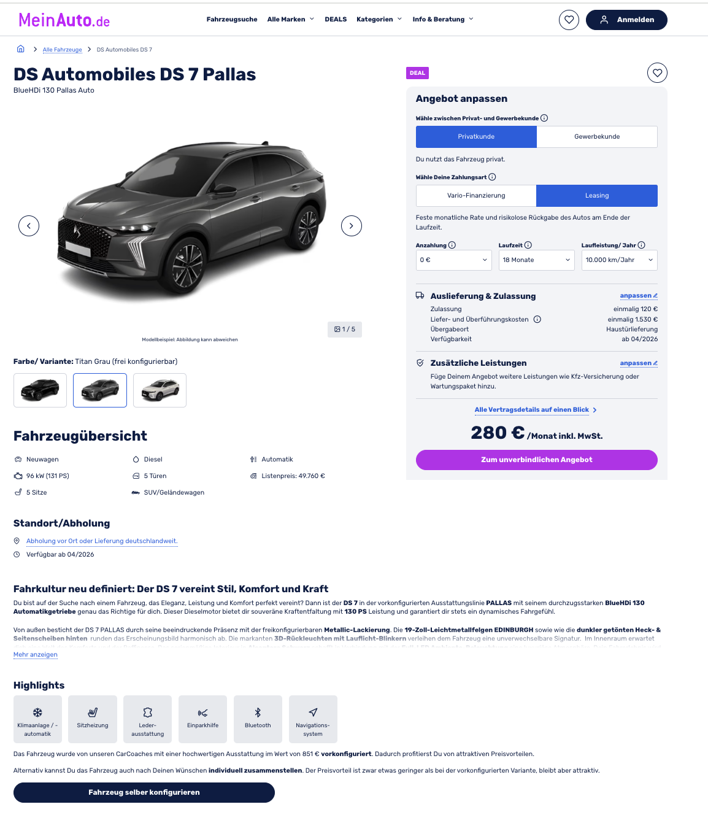Save this DS 7 offer with heart icon
Image resolution: width=708 pixels, height=815 pixels.
657,73
